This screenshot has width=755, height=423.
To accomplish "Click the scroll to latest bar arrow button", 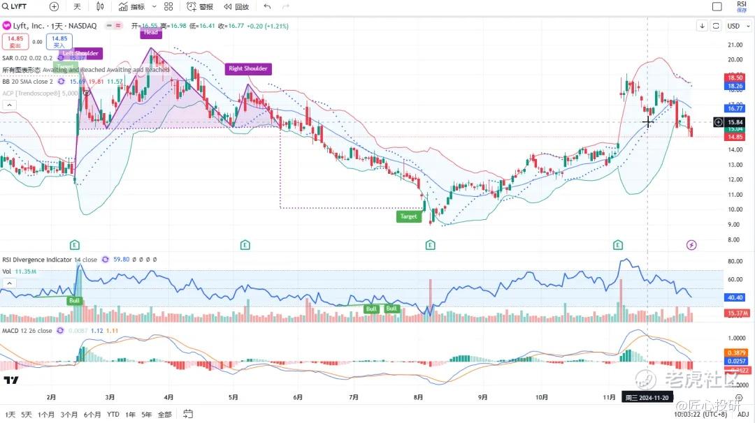I will 702,25.
